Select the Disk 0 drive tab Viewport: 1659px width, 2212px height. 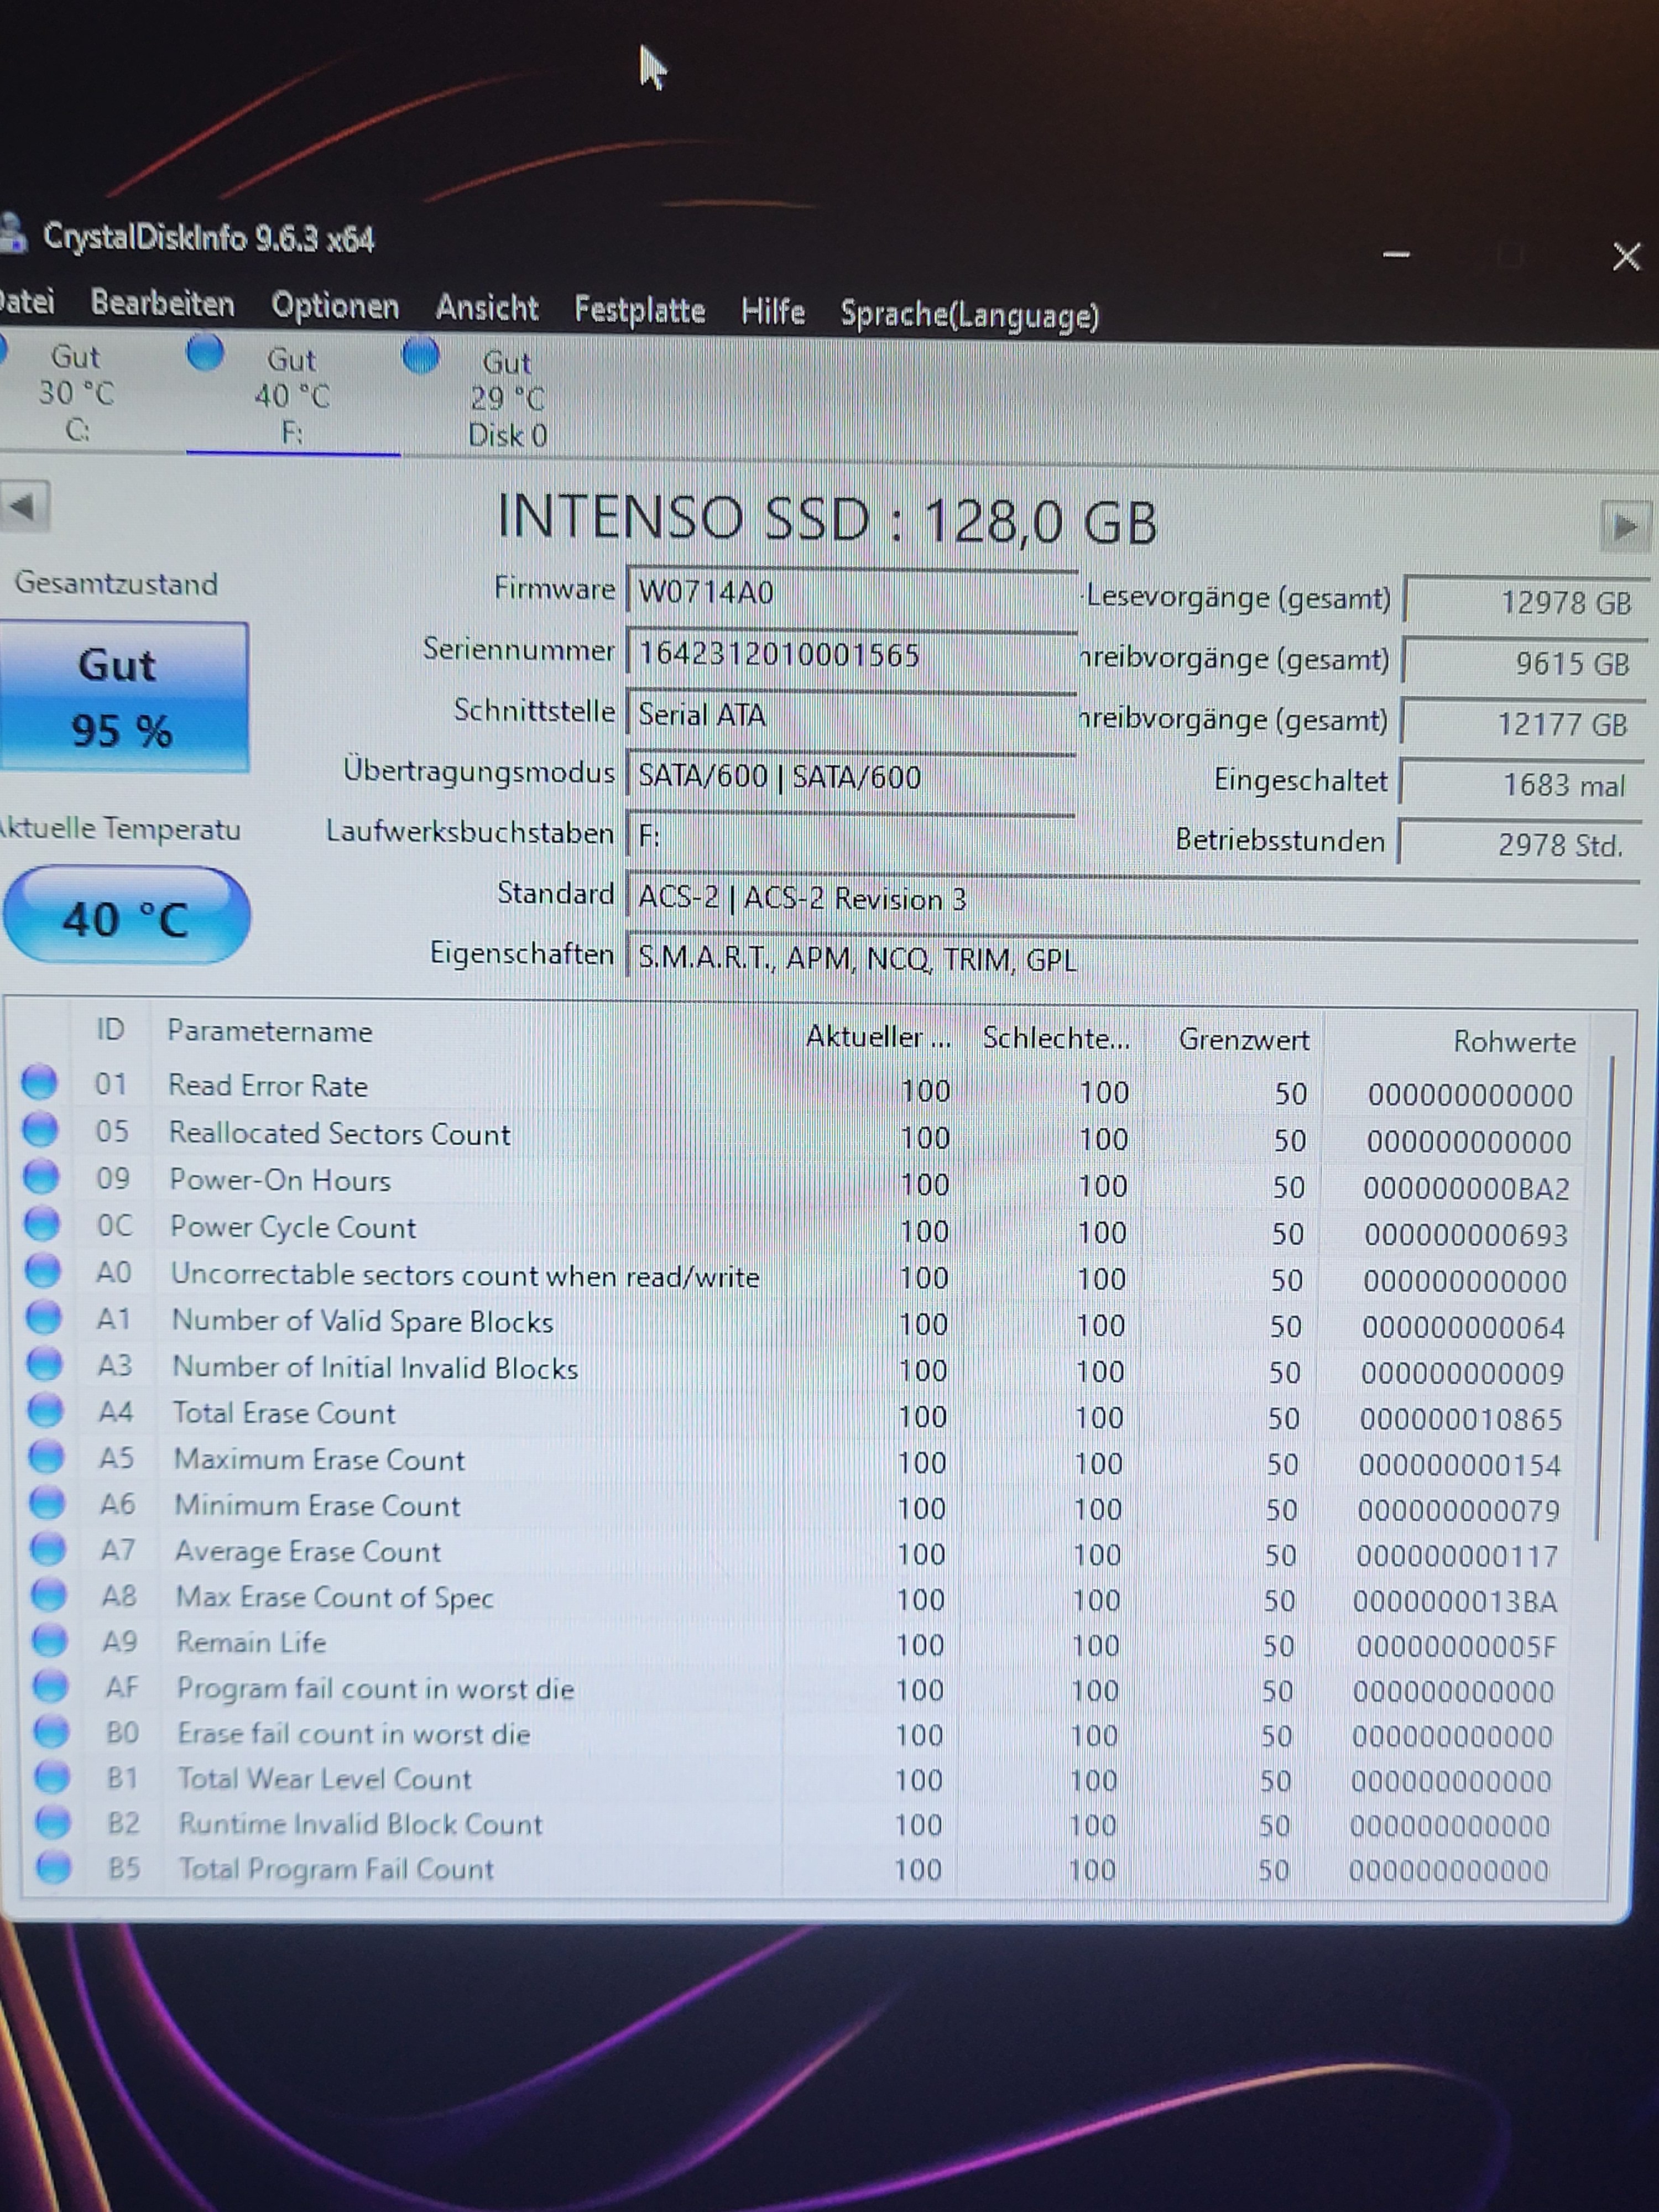click(x=507, y=399)
